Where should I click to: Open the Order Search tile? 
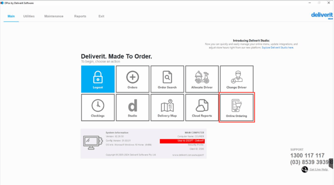pos(167,79)
